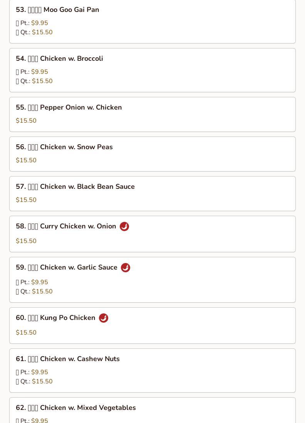Select the 54. Chicken w. Broccoli title
This screenshot has height=423, width=305.
tap(59, 58)
